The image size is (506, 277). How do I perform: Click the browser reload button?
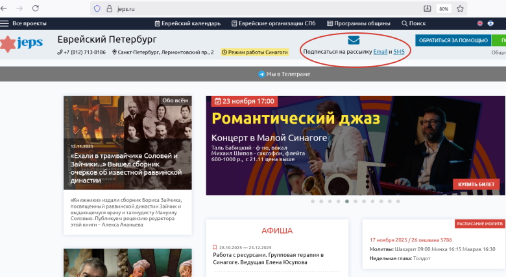pos(35,8)
